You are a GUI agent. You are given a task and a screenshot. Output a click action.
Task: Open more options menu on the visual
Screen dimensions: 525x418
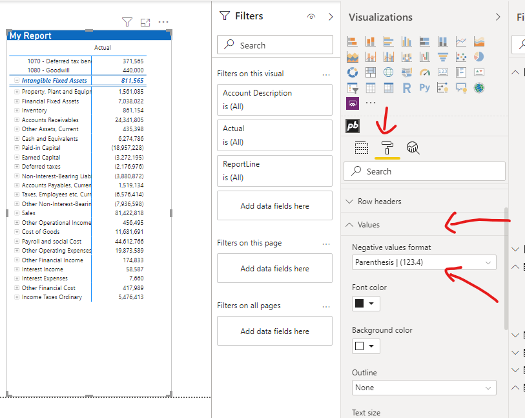tap(163, 21)
